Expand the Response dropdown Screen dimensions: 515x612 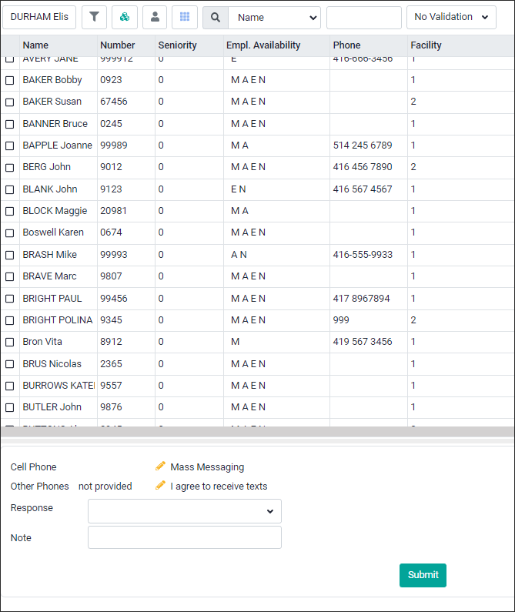[x=185, y=511]
